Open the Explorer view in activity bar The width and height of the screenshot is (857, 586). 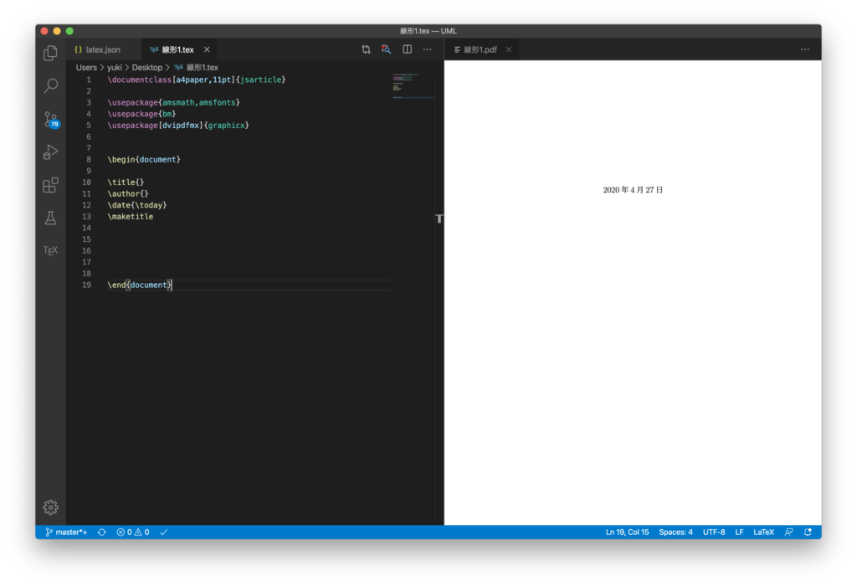50,54
